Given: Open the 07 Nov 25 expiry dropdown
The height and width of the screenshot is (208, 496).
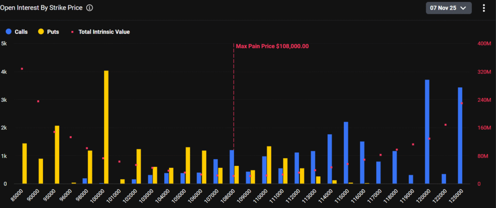Looking at the screenshot, I should [x=449, y=8].
